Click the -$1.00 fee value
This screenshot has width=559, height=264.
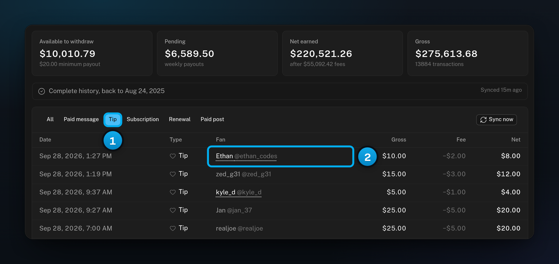[x=454, y=192]
